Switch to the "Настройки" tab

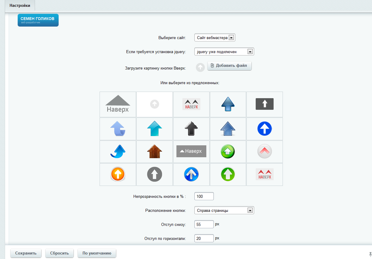[x=20, y=6]
